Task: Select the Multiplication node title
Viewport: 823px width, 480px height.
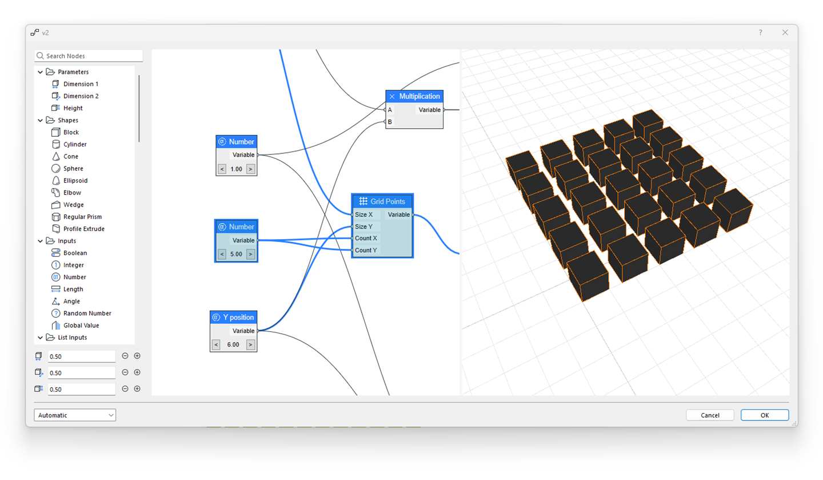Action: (420, 97)
